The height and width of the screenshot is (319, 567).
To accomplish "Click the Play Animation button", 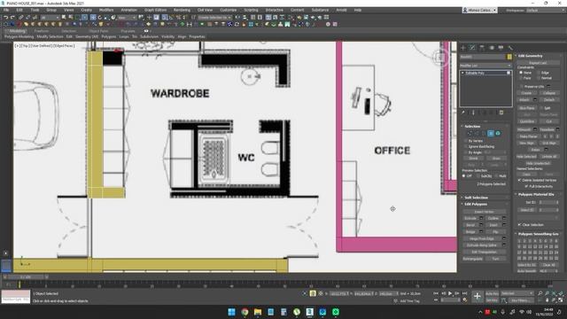I will click(x=450, y=293).
